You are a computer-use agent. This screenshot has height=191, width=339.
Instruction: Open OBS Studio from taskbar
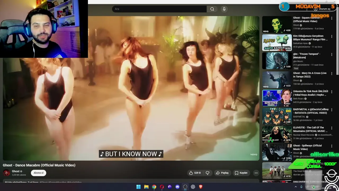point(185,187)
